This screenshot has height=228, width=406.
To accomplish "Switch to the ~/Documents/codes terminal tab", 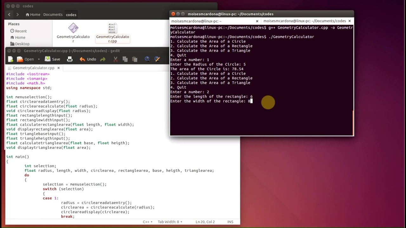I will [304, 21].
